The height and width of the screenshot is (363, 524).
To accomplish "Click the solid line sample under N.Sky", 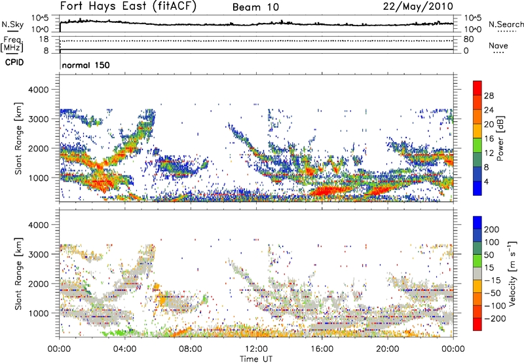I will pyautogui.click(x=12, y=31).
